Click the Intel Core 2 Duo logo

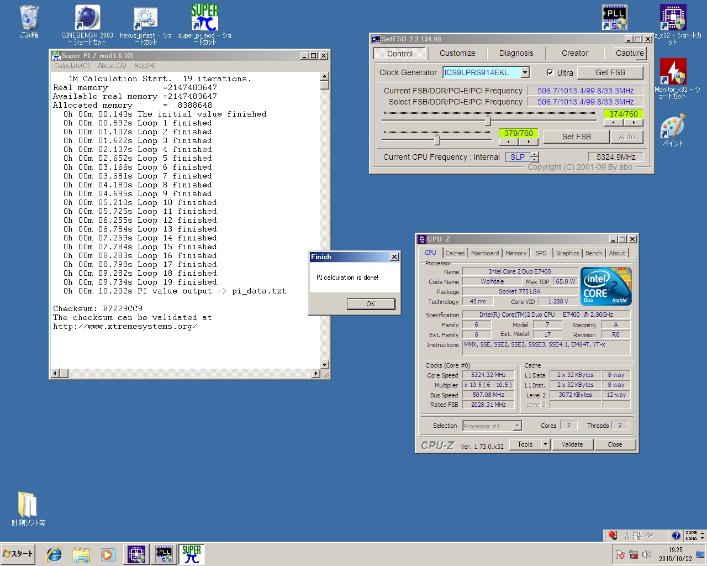click(606, 286)
